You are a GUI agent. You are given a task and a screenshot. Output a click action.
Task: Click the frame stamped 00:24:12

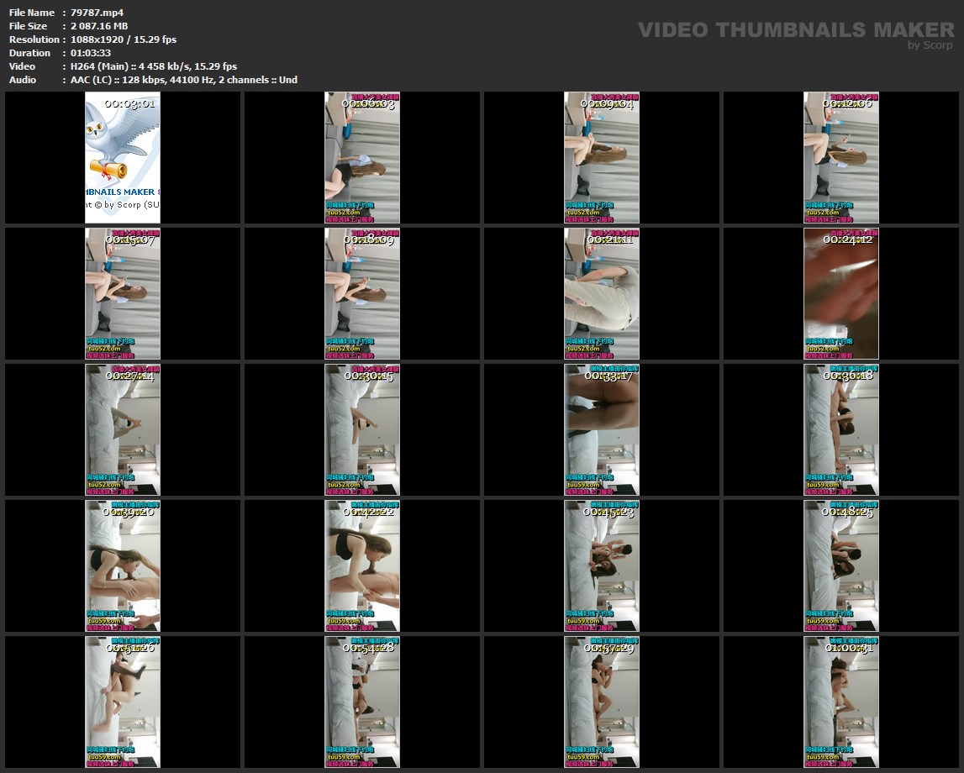click(841, 294)
